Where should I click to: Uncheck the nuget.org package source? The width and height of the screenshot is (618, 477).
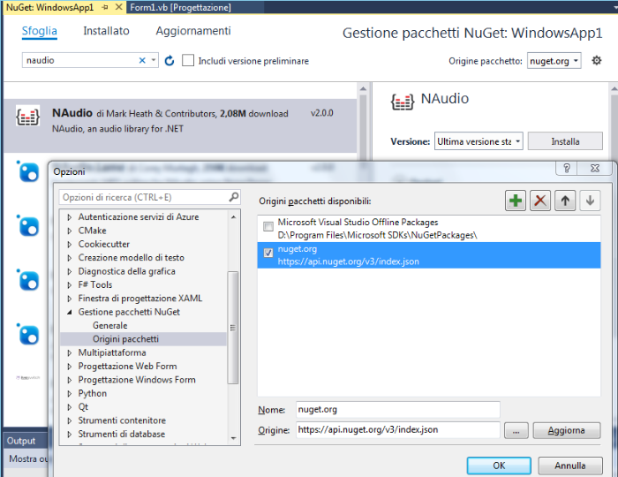click(268, 253)
